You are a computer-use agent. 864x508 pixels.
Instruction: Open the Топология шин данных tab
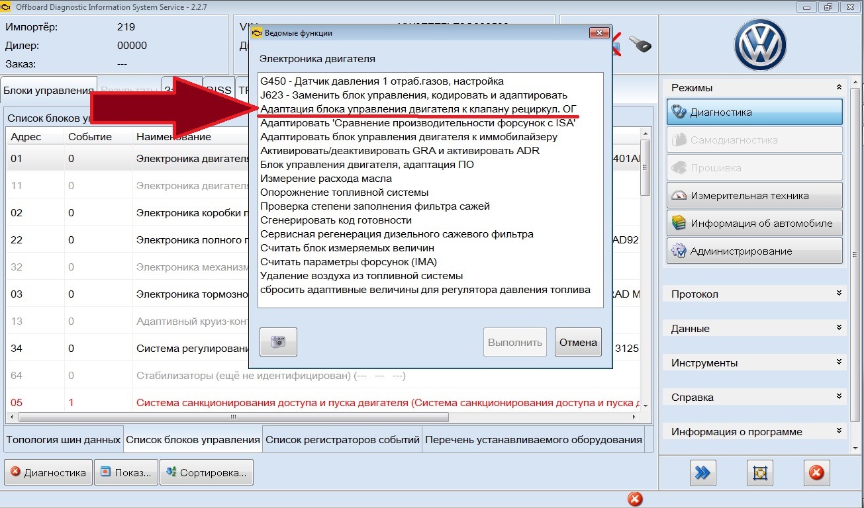(64, 439)
